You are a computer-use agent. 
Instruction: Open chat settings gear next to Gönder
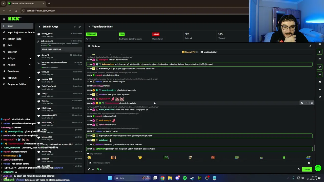coord(298,169)
